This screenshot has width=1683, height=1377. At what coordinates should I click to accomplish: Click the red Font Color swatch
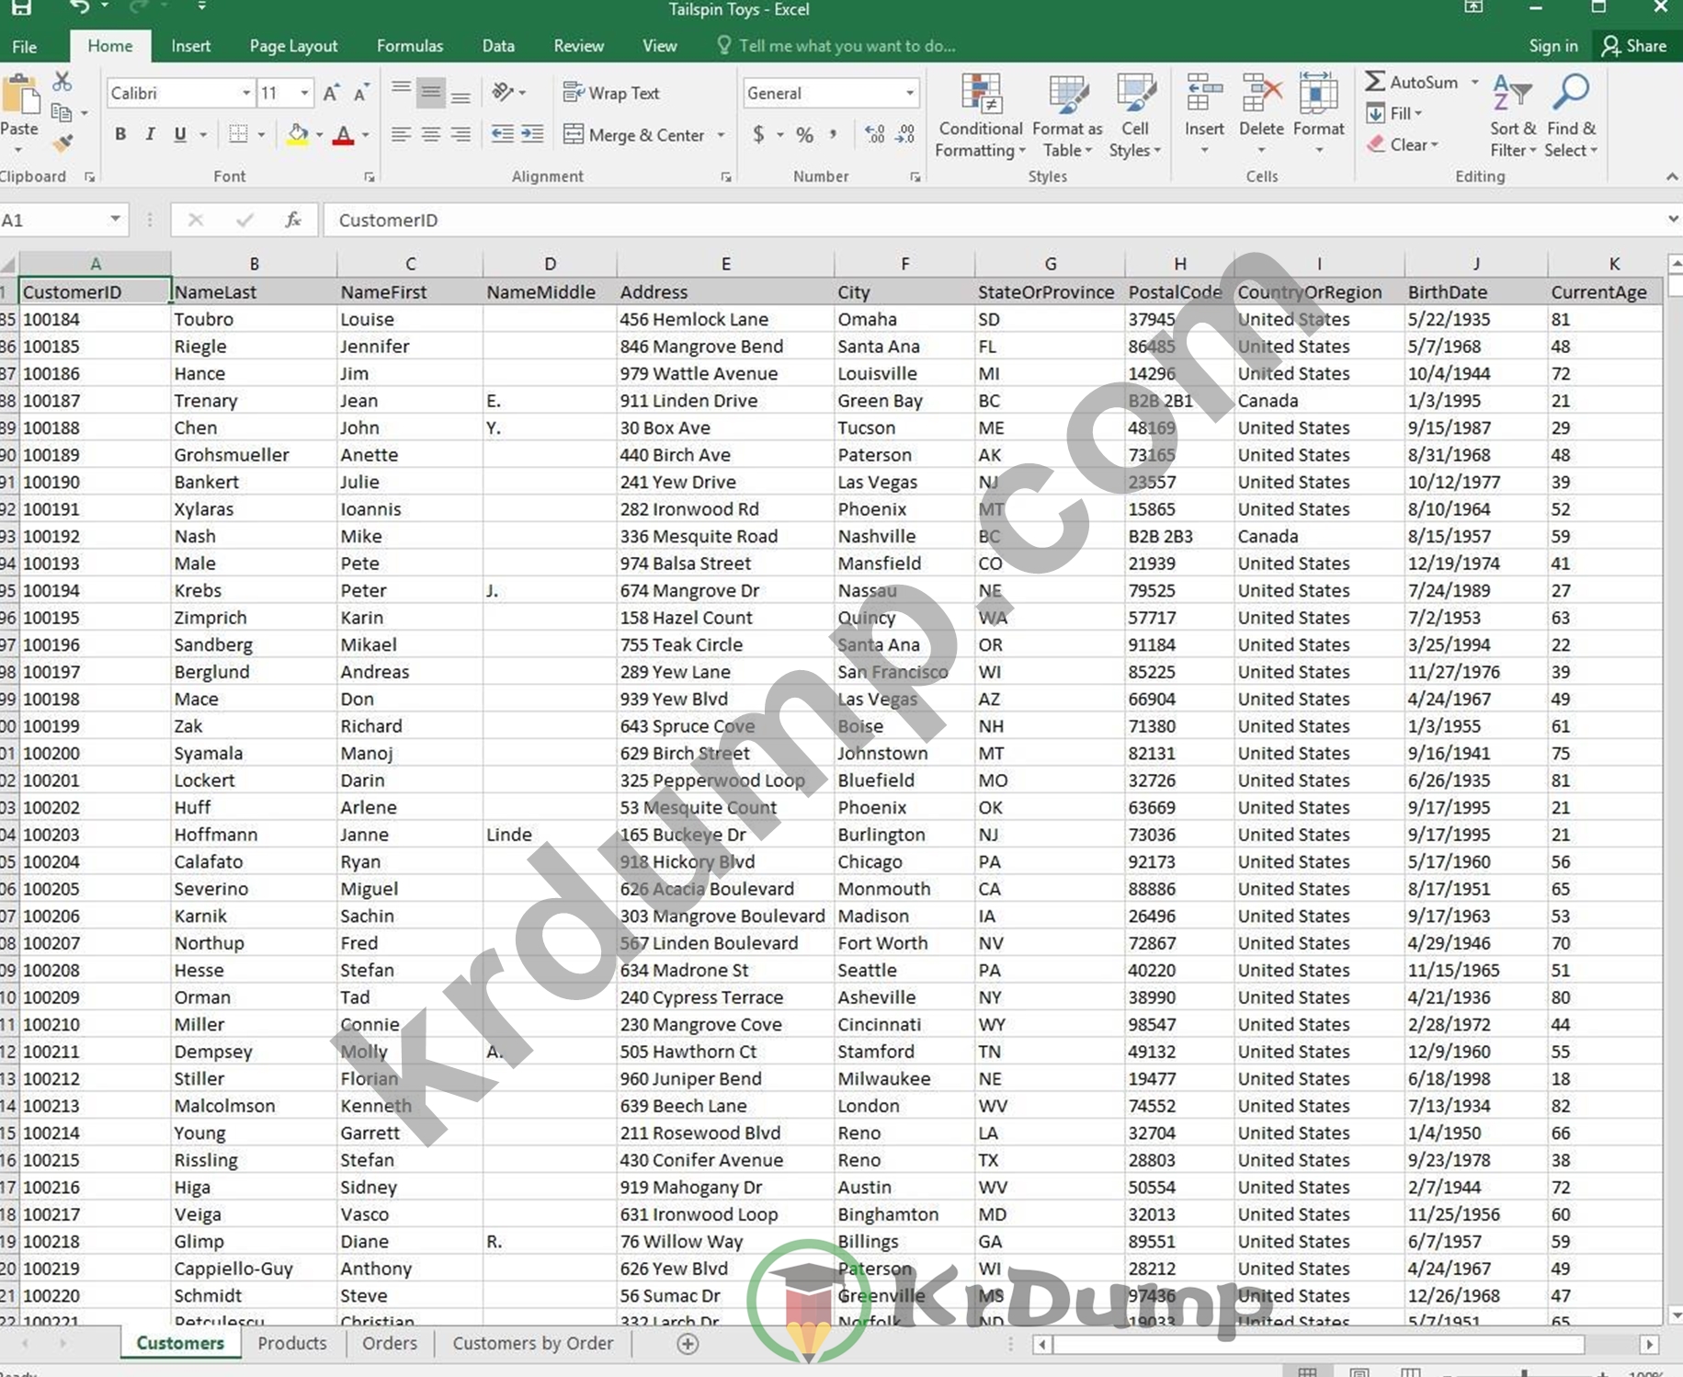click(343, 135)
